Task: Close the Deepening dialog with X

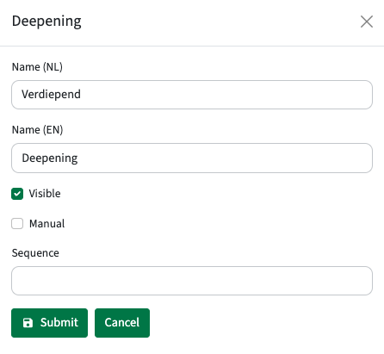Action: (367, 22)
